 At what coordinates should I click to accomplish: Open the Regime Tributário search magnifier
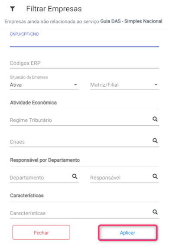155,119
